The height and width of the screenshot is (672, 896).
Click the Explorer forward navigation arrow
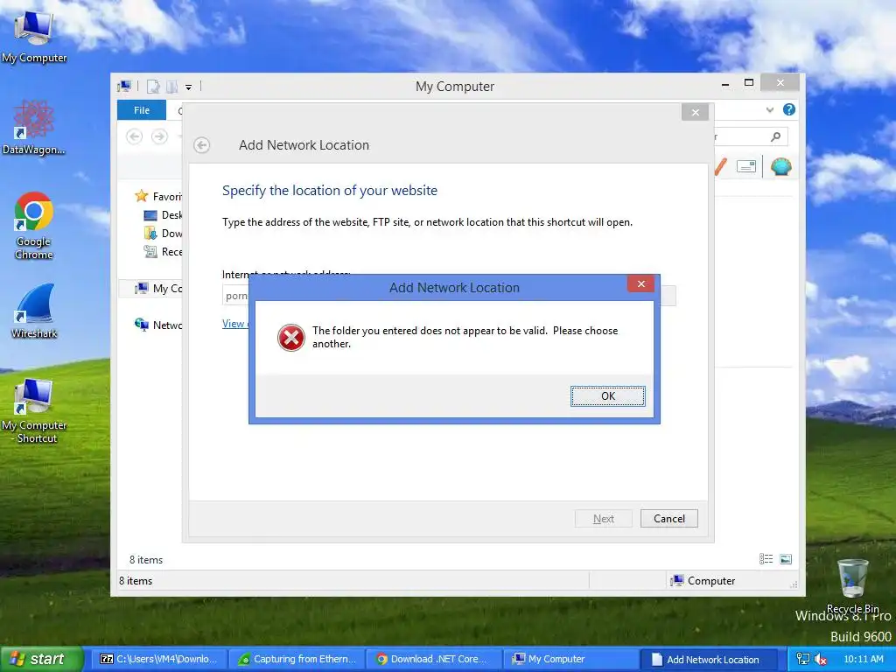(x=159, y=136)
